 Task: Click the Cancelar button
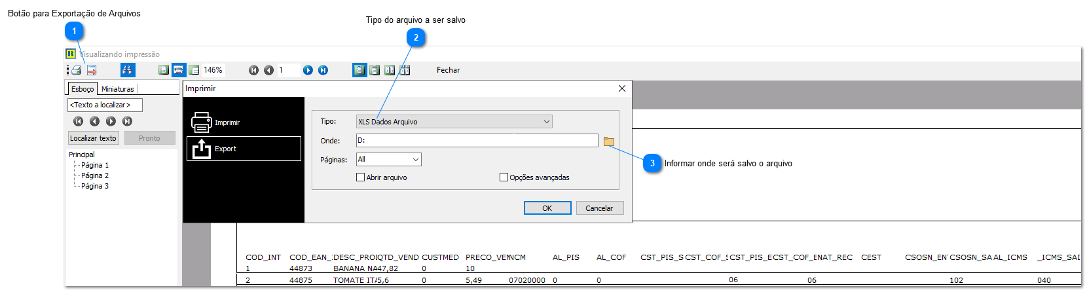click(x=599, y=208)
